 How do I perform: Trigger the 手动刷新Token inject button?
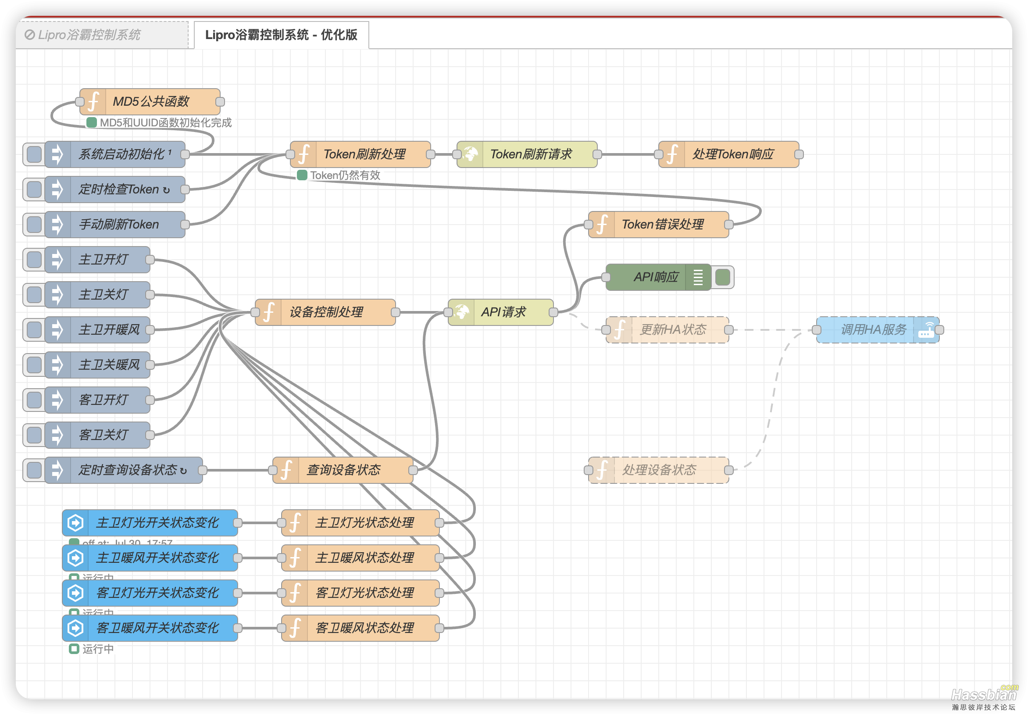[x=34, y=224]
